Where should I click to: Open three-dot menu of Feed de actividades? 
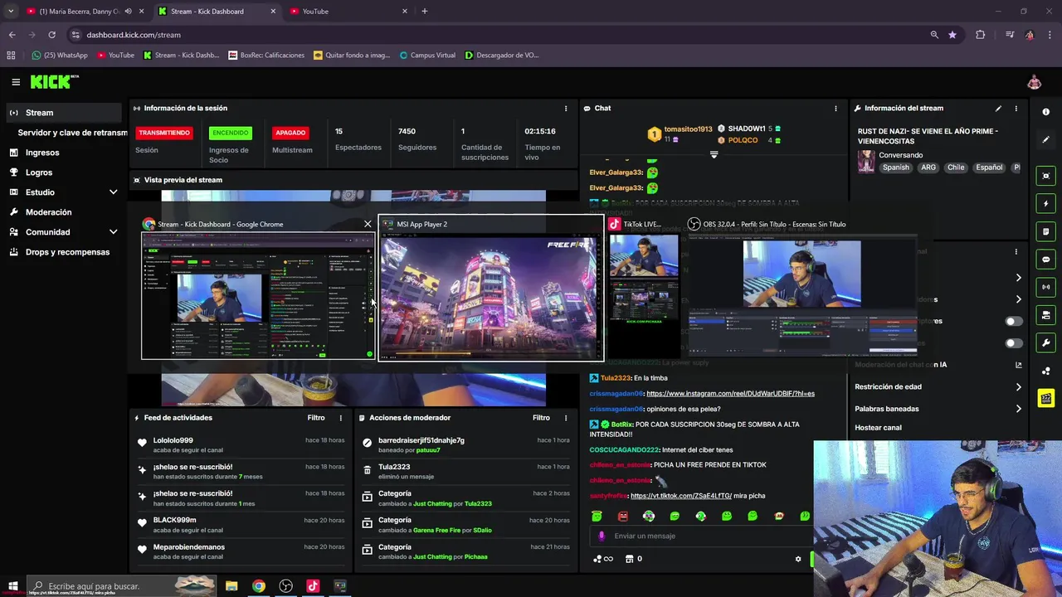[x=340, y=418]
